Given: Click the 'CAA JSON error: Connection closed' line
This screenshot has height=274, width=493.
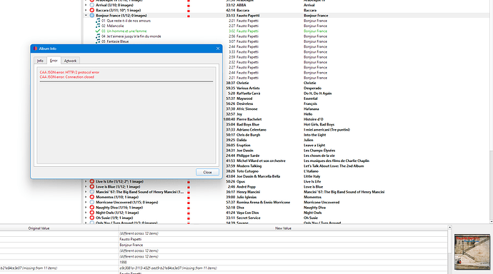Looking at the screenshot, I should [66, 77].
